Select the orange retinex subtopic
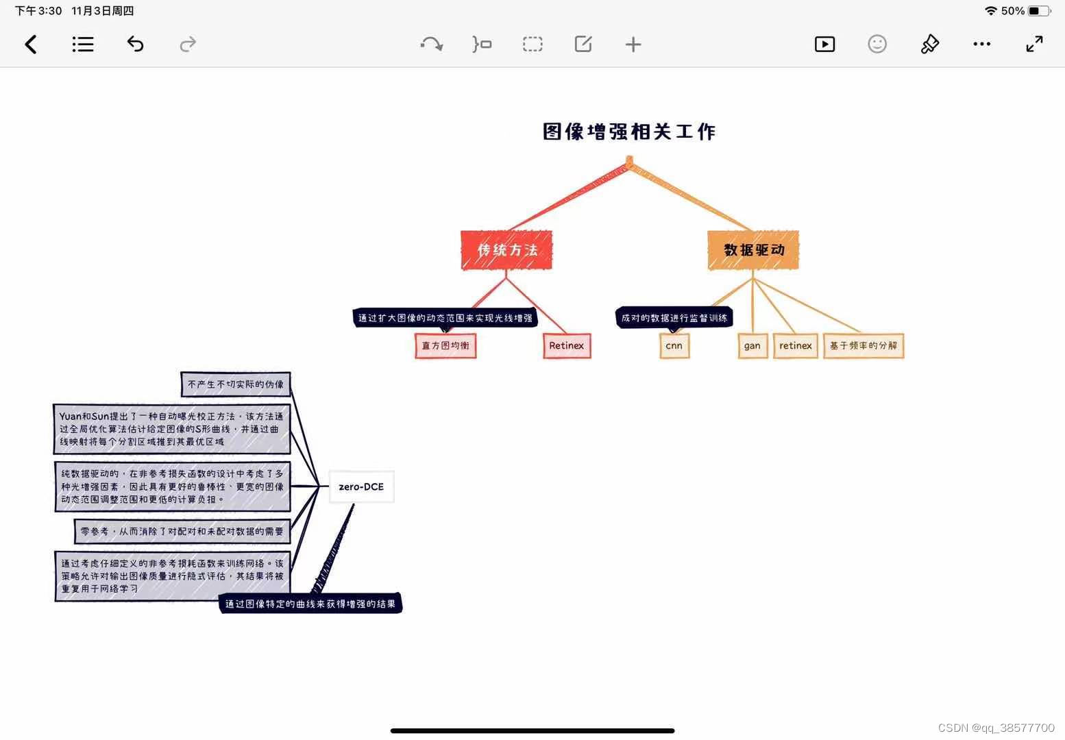Screen dimensions: 1065x740 pos(796,345)
